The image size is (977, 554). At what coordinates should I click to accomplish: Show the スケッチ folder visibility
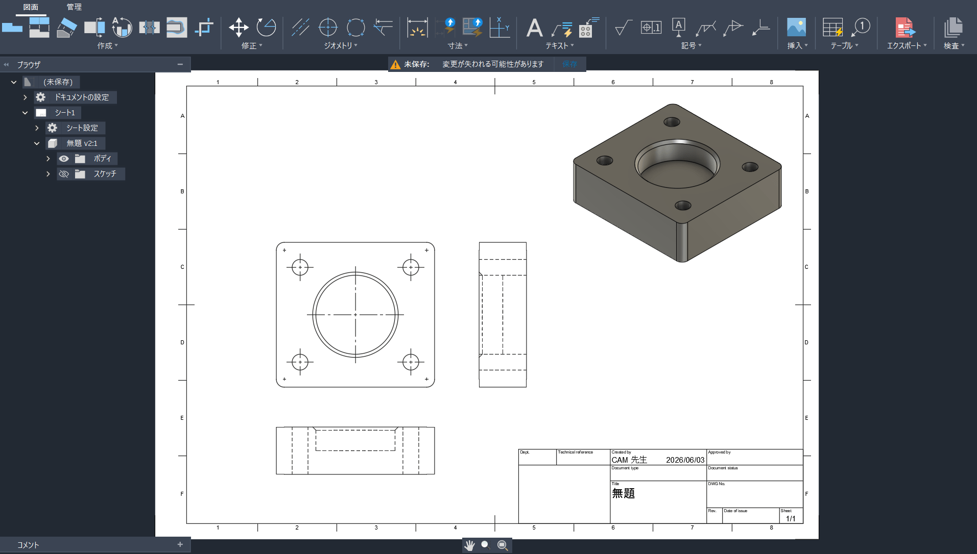coord(64,174)
